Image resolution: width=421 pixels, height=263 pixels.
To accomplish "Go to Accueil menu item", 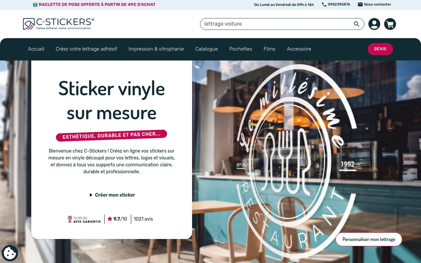I will coord(36,49).
